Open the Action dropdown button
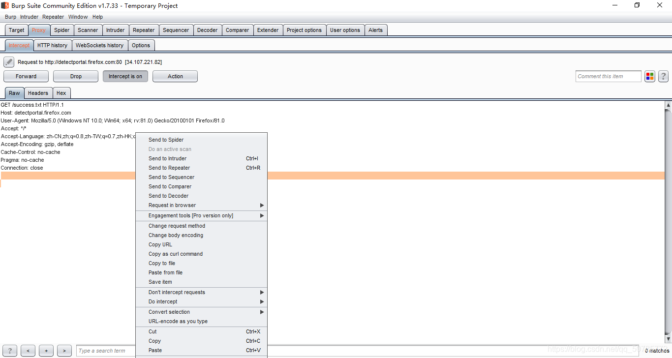 click(x=175, y=76)
